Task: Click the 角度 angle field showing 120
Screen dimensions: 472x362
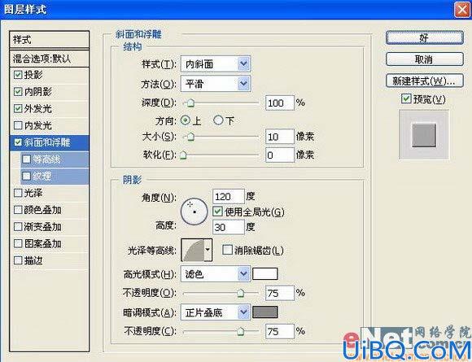Action: [229, 197]
